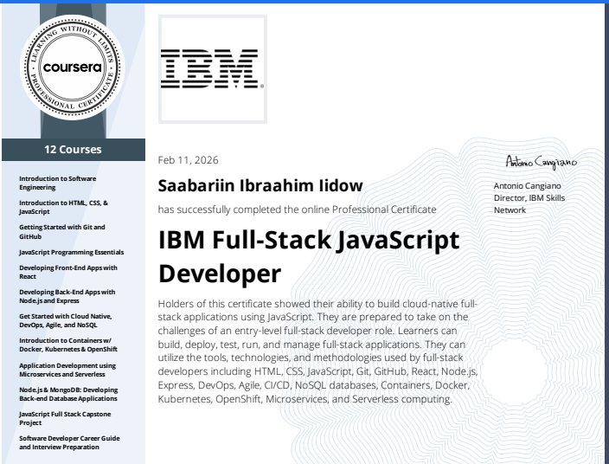Screen dimensions: 609x464
Task: Click the date Feb 11, 2026
Action: click(188, 160)
